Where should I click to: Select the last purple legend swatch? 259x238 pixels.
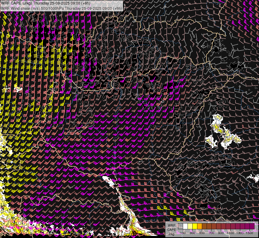[252, 226]
